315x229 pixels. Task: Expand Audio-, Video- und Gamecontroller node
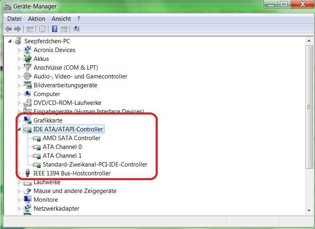(x=19, y=76)
